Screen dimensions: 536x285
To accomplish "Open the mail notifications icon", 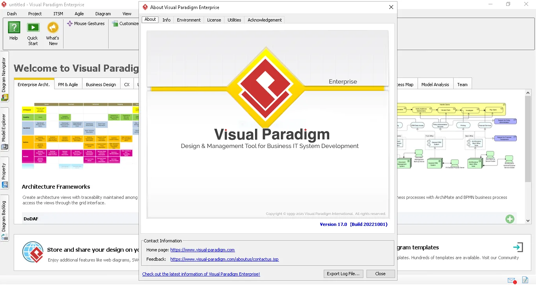I will [x=512, y=280].
